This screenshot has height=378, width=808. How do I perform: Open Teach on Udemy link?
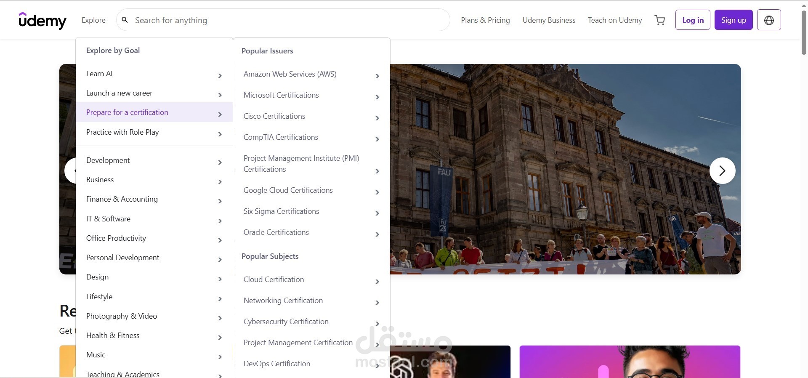[615, 20]
